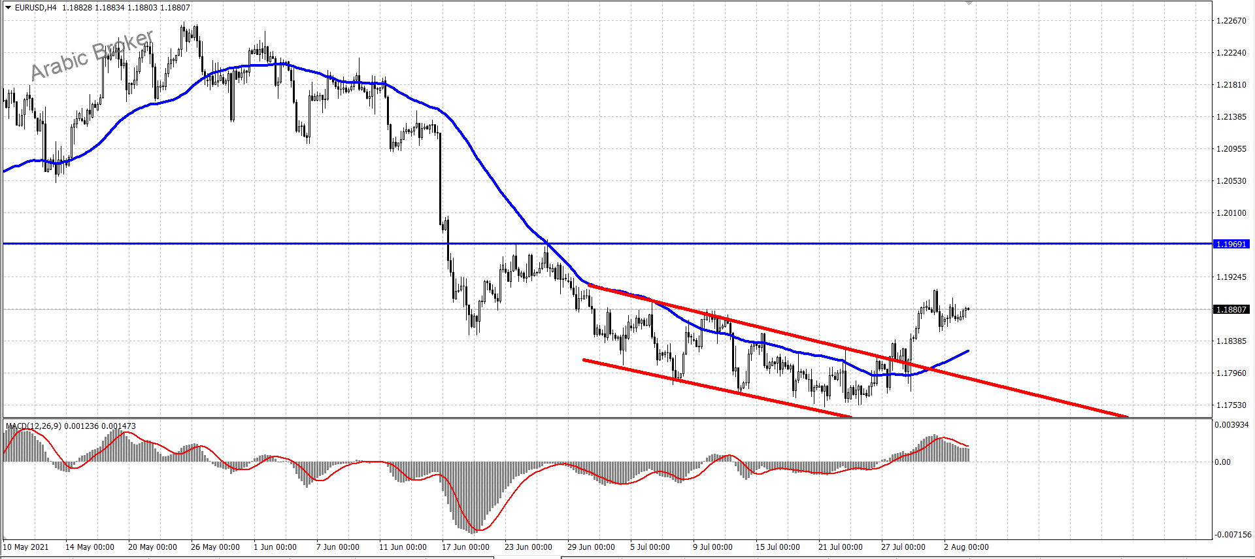Click the 7 Jun 00:00 time label
Viewport: 1255px width, 559px height.
pos(338,547)
